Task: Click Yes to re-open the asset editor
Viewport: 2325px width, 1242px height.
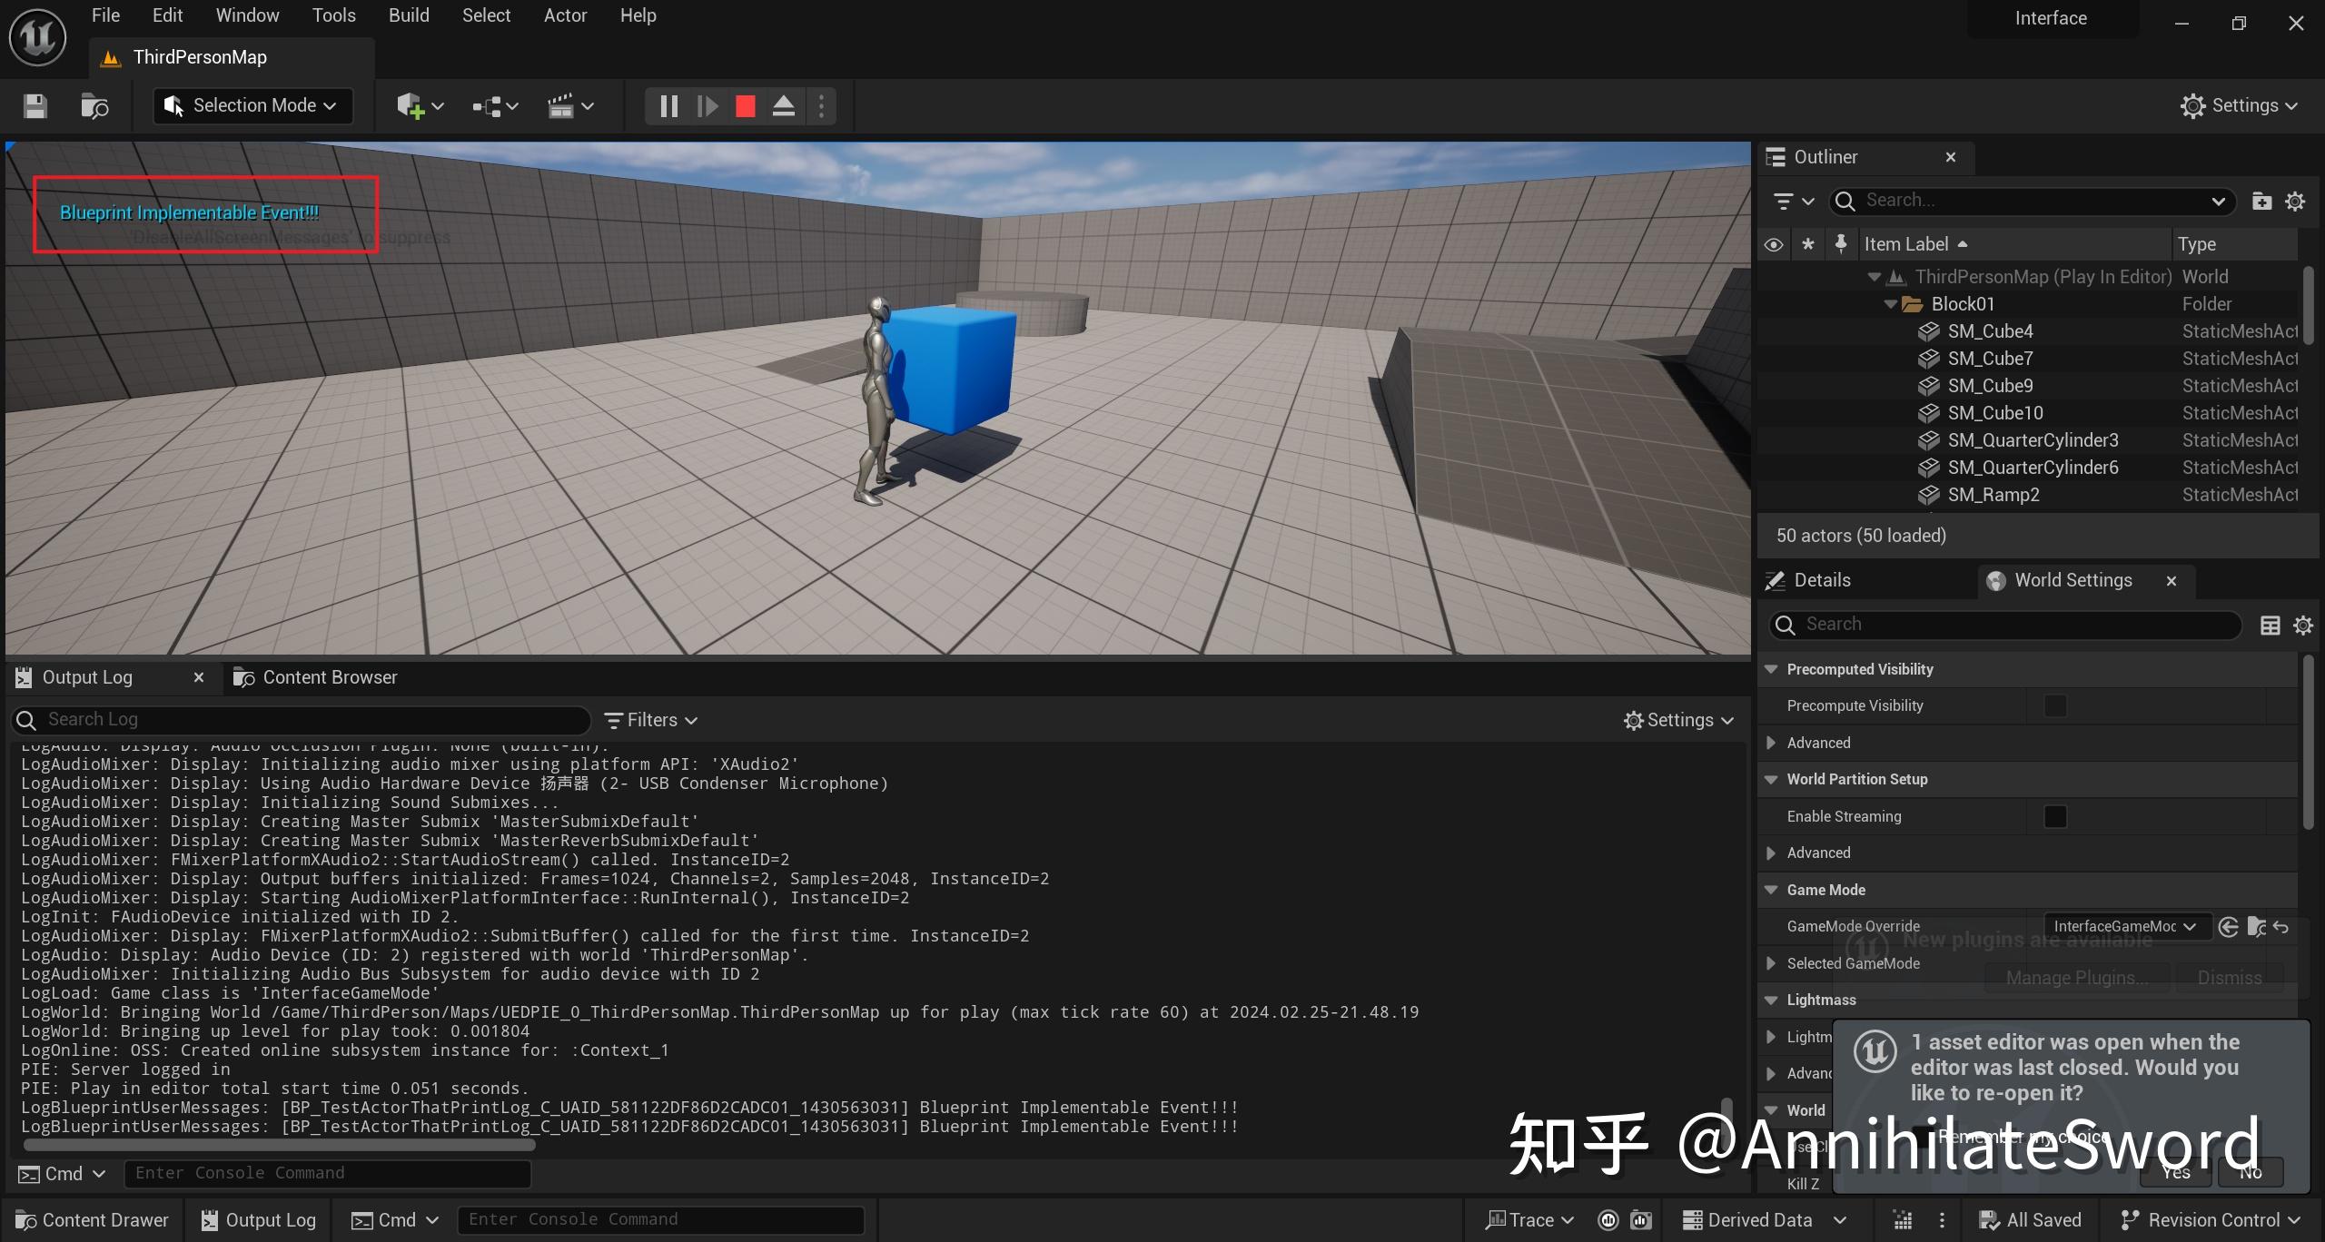Action: [x=2175, y=1172]
